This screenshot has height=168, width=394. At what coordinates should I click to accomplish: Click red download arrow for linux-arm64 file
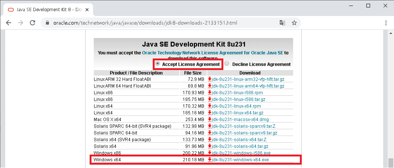click(x=210, y=86)
